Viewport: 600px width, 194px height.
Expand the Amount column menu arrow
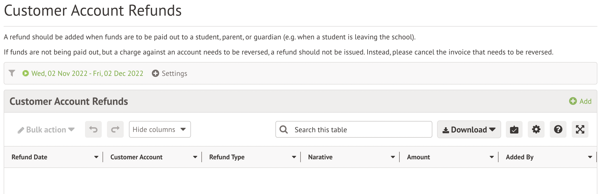(x=492, y=157)
